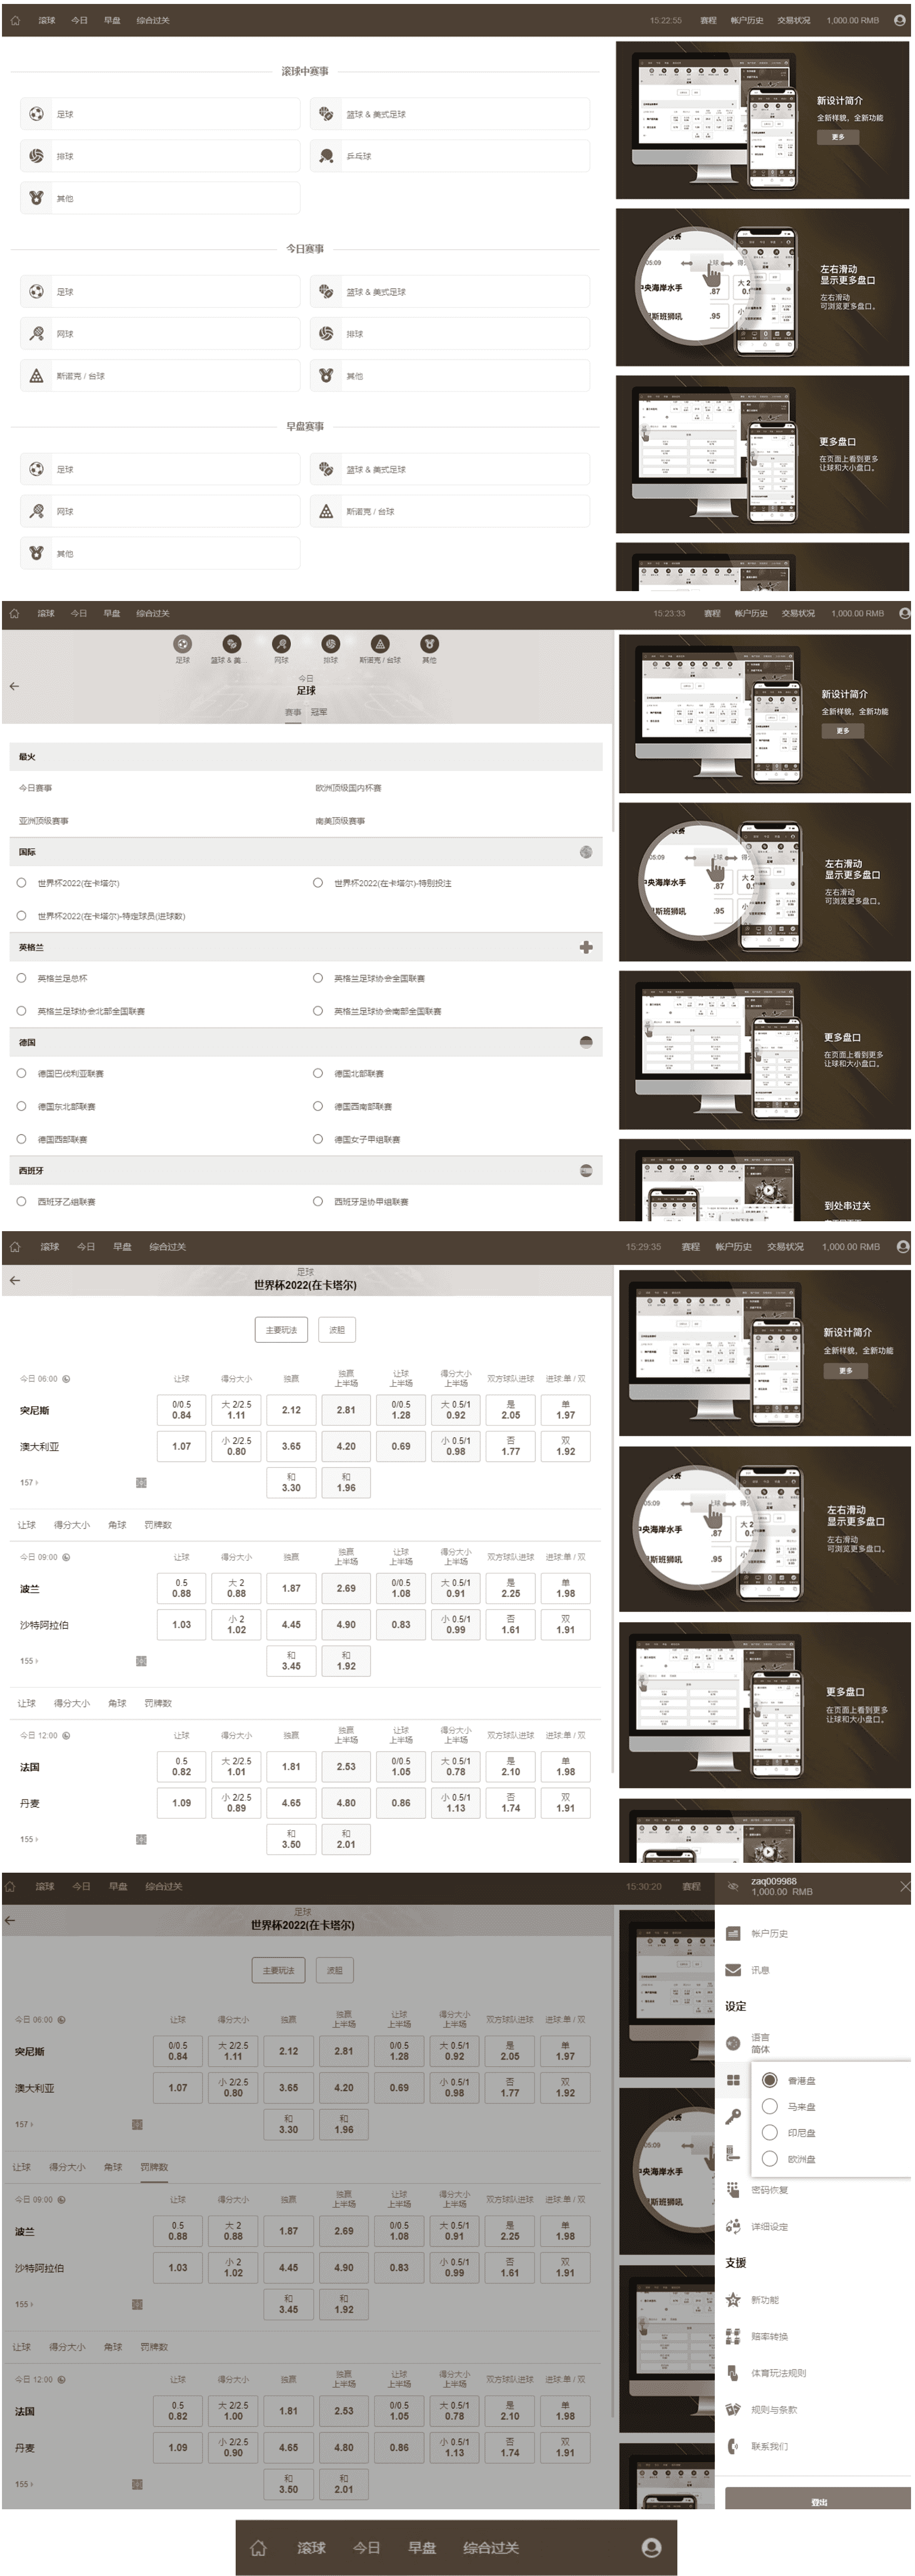Tick 英格兰足总杯 league option
This screenshot has width=915, height=2576.
coord(21,978)
